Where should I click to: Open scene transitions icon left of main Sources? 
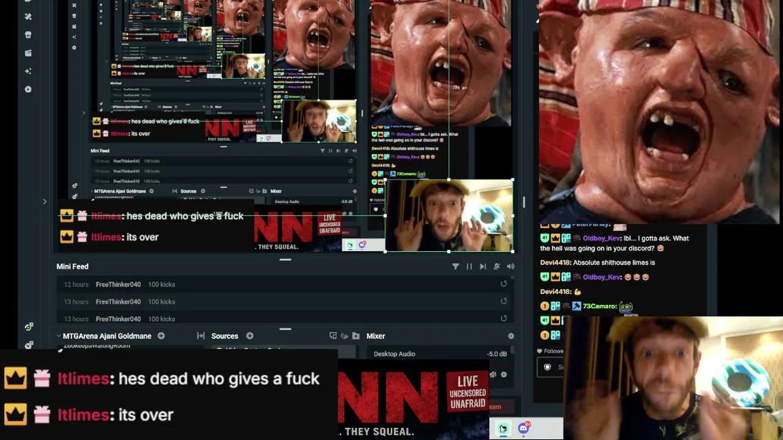pyautogui.click(x=201, y=336)
